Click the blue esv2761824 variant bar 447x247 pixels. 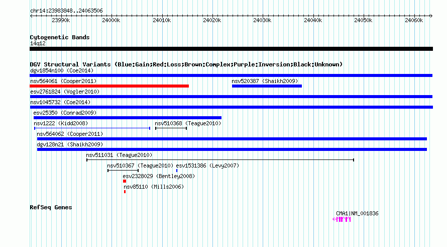point(231,97)
